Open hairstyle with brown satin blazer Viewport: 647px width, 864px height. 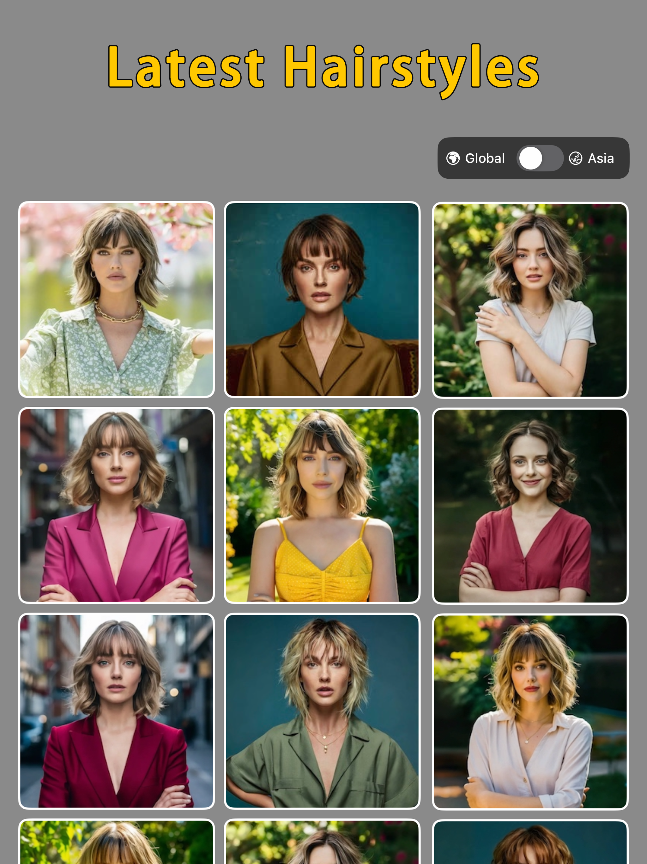tap(322, 299)
